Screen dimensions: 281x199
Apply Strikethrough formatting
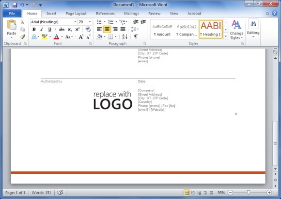click(x=62, y=29)
